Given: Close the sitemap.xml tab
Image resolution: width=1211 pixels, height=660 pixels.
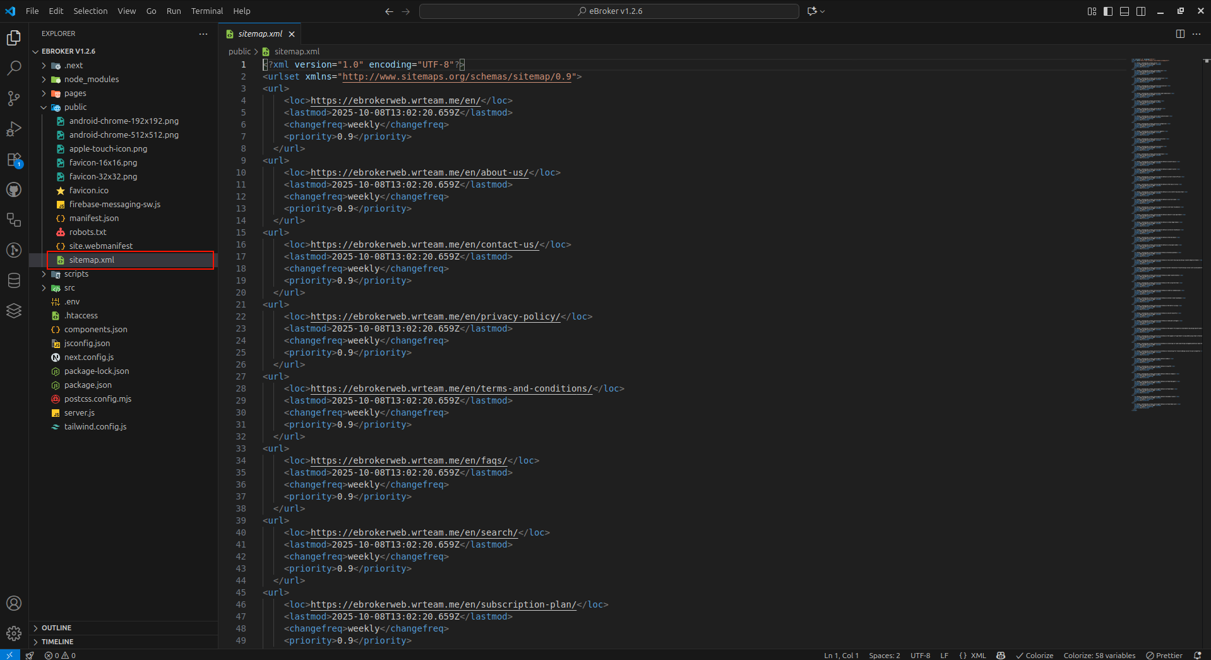Looking at the screenshot, I should [292, 34].
